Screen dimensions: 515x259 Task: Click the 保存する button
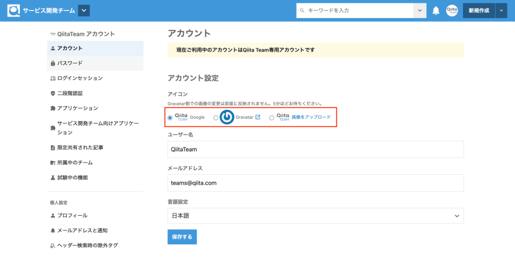point(182,237)
